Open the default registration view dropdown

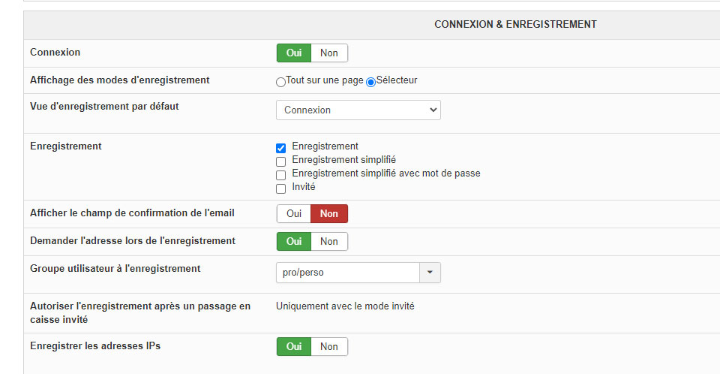(x=358, y=110)
